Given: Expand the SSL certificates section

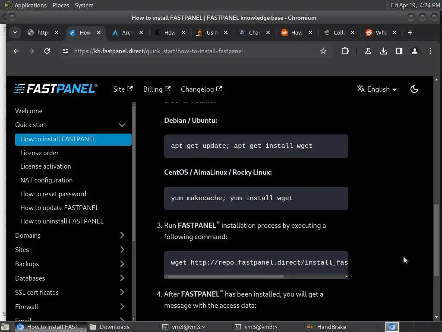Looking at the screenshot, I should tap(122, 292).
